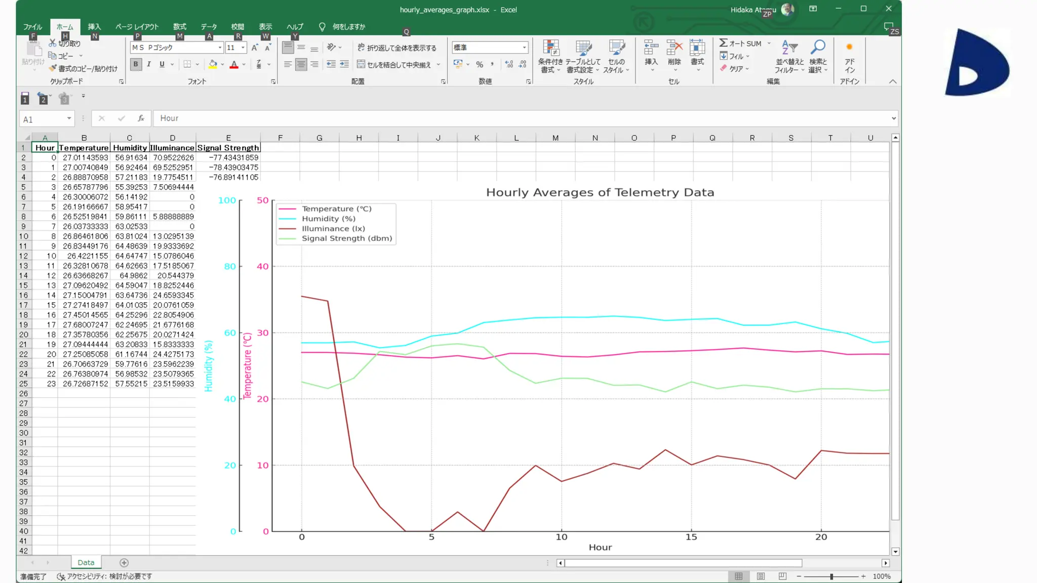Click the conditional formatting icon
The image size is (1037, 583).
click(x=550, y=48)
